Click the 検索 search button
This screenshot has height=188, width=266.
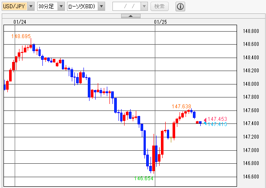160,6
